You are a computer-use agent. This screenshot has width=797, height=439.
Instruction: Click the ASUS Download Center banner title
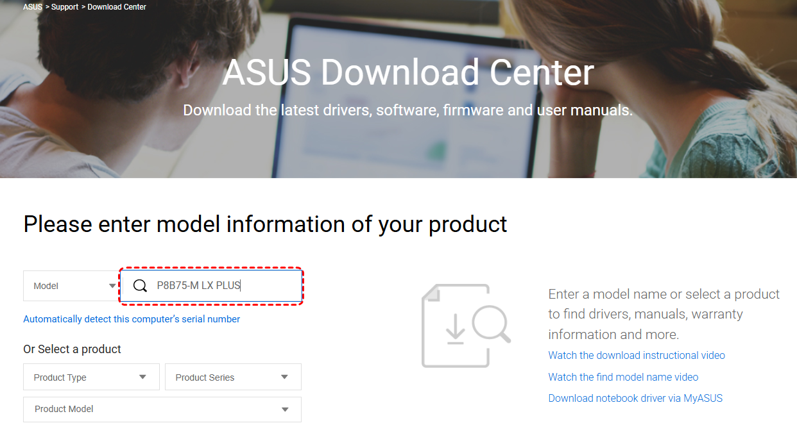pos(408,72)
